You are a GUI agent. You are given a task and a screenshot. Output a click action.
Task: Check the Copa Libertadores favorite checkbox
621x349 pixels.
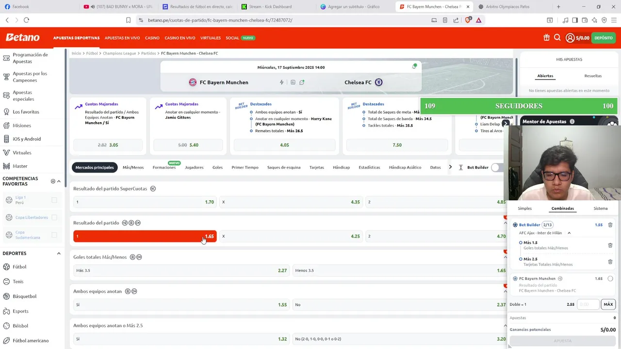click(x=54, y=218)
